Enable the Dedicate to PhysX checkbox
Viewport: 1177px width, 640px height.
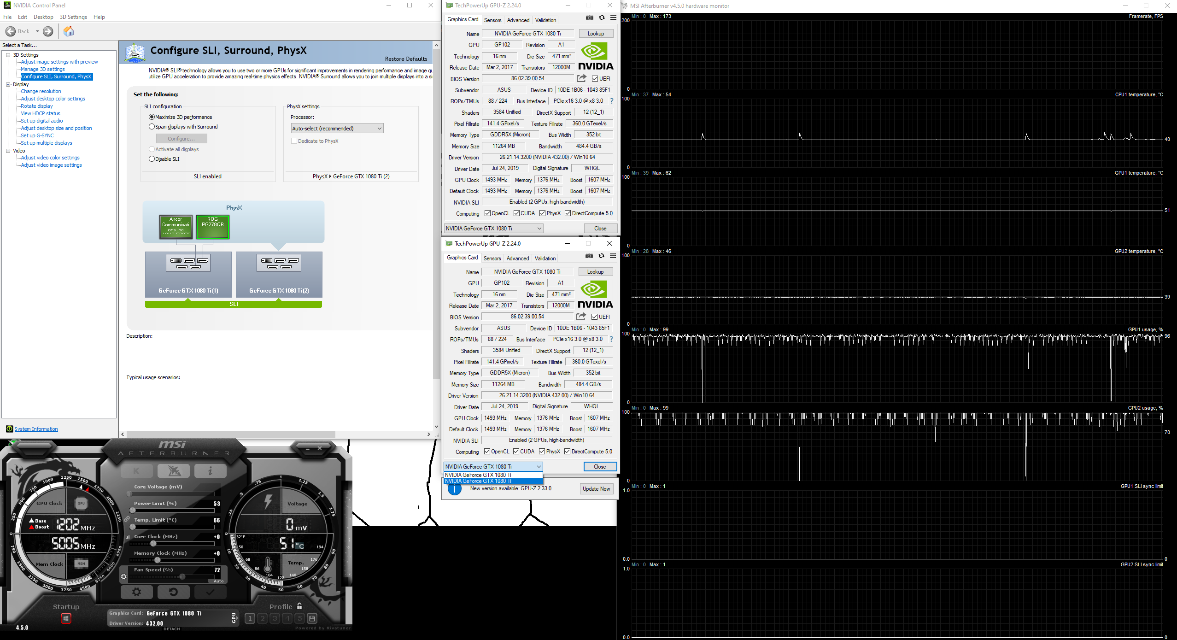[294, 141]
